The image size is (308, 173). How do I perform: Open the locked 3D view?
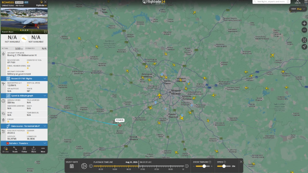6,150
